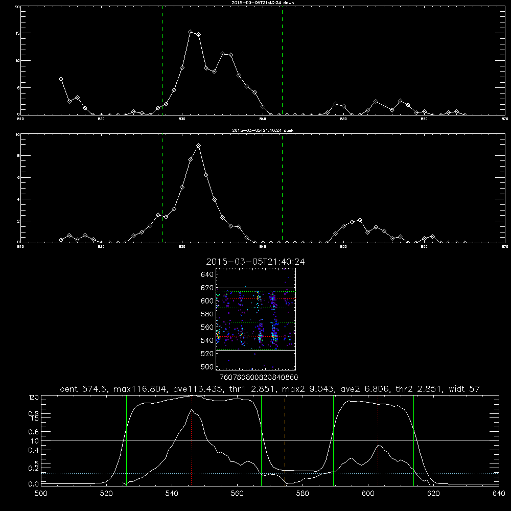This screenshot has height=511, width=511.
Task: Click the peak diamond marker in dusk plot
Action: pyautogui.click(x=198, y=145)
